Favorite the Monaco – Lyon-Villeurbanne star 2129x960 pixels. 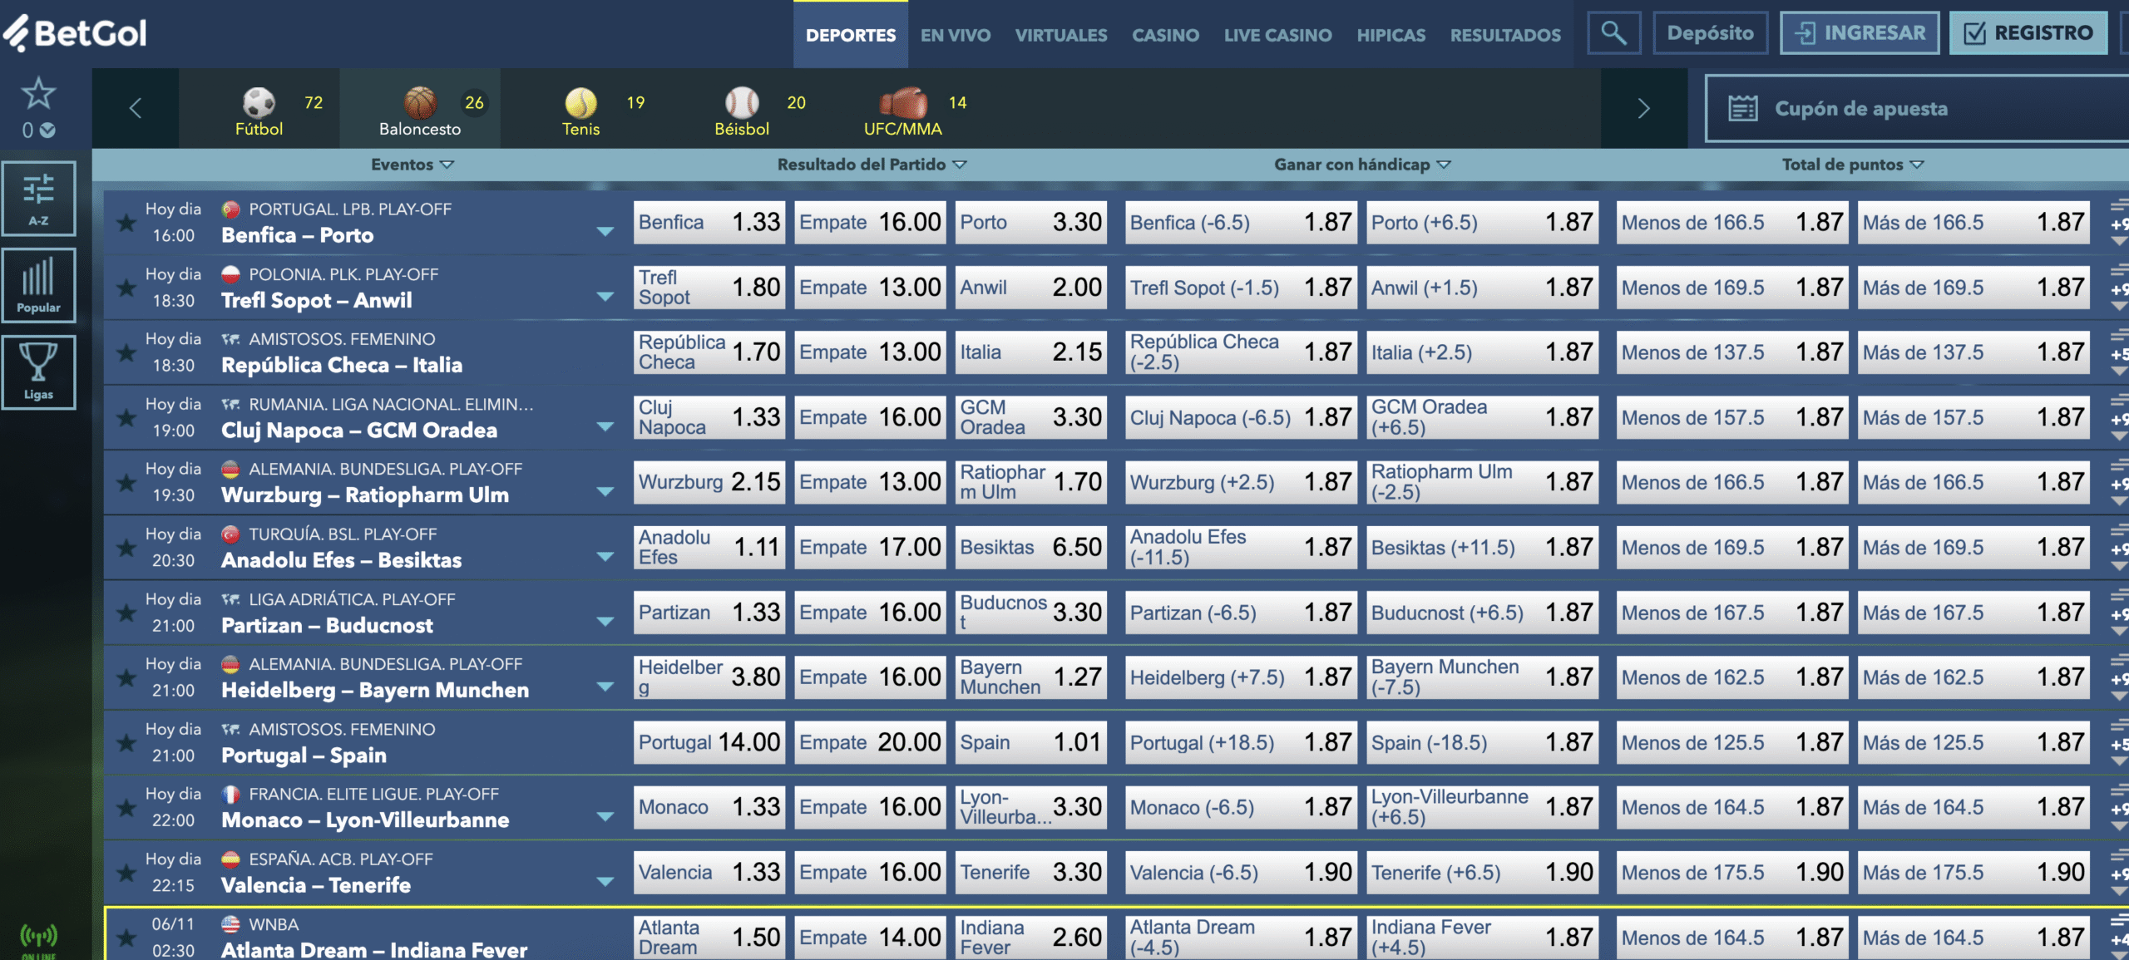click(x=126, y=807)
